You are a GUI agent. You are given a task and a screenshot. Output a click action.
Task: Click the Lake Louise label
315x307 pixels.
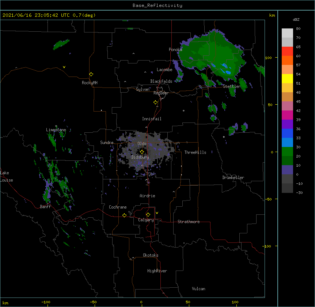click(7, 176)
